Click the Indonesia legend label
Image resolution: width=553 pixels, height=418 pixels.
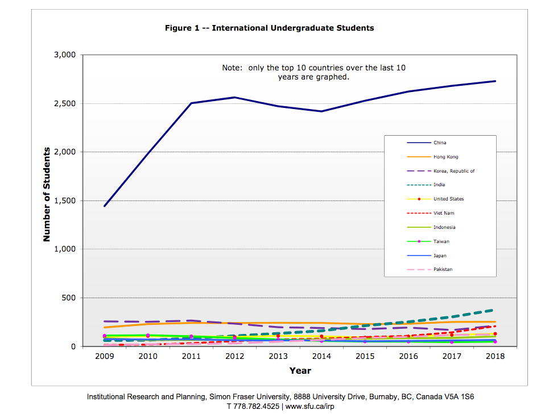444,227
